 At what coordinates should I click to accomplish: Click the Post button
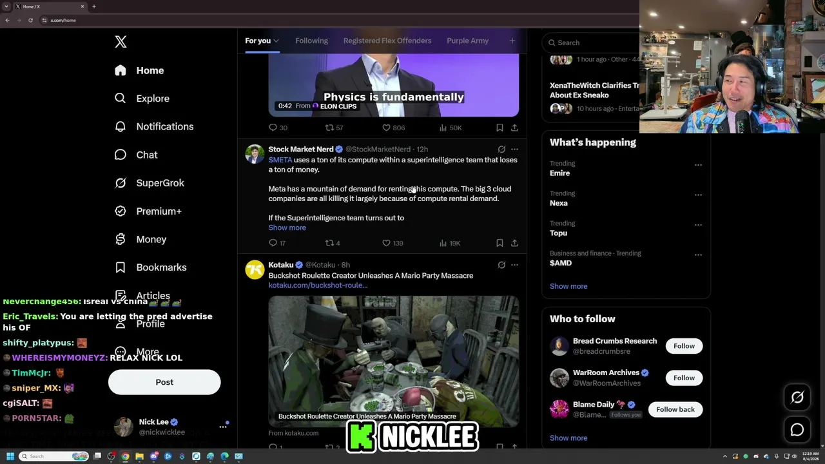[164, 382]
